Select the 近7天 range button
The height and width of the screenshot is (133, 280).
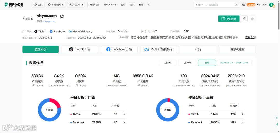point(168,63)
